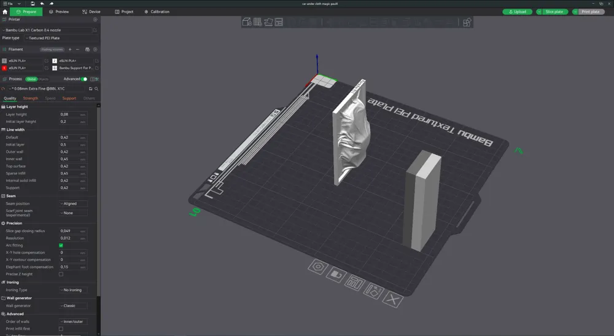Edit filament 1 eSUN PLA+ preset

47,61
